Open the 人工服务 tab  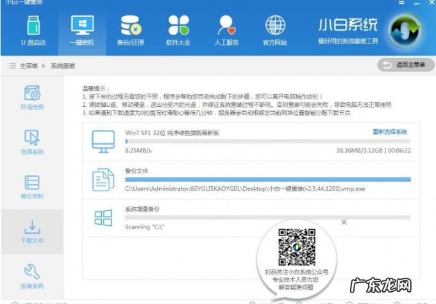[226, 30]
